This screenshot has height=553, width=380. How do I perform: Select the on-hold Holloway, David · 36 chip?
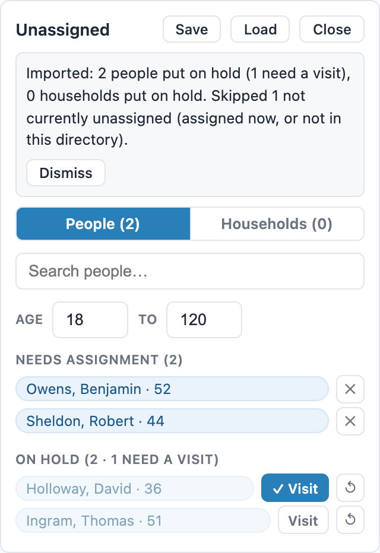(135, 489)
